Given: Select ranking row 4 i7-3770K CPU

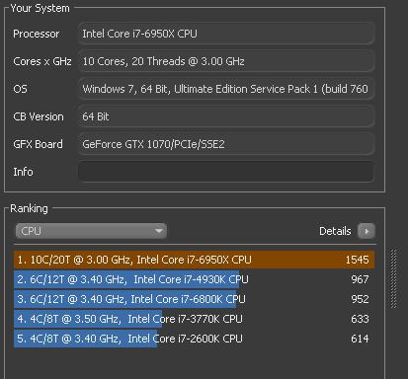Looking at the screenshot, I should (194, 319).
